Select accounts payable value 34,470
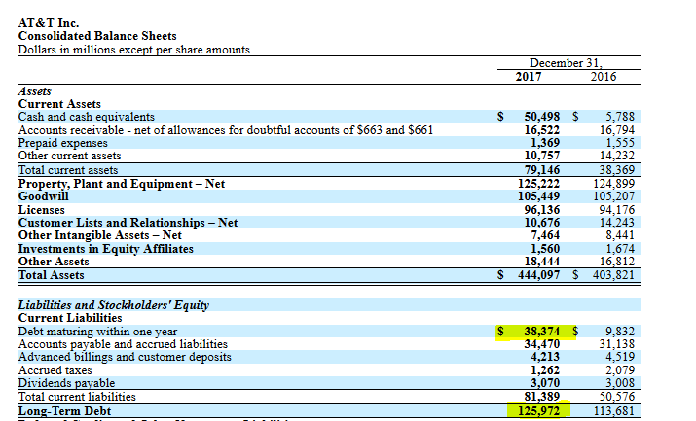 tap(541, 344)
